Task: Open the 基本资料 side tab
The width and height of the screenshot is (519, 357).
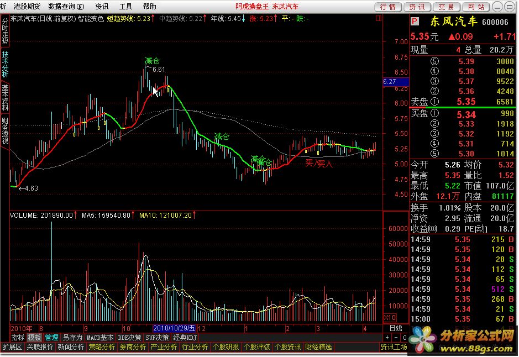Action: tap(5, 97)
